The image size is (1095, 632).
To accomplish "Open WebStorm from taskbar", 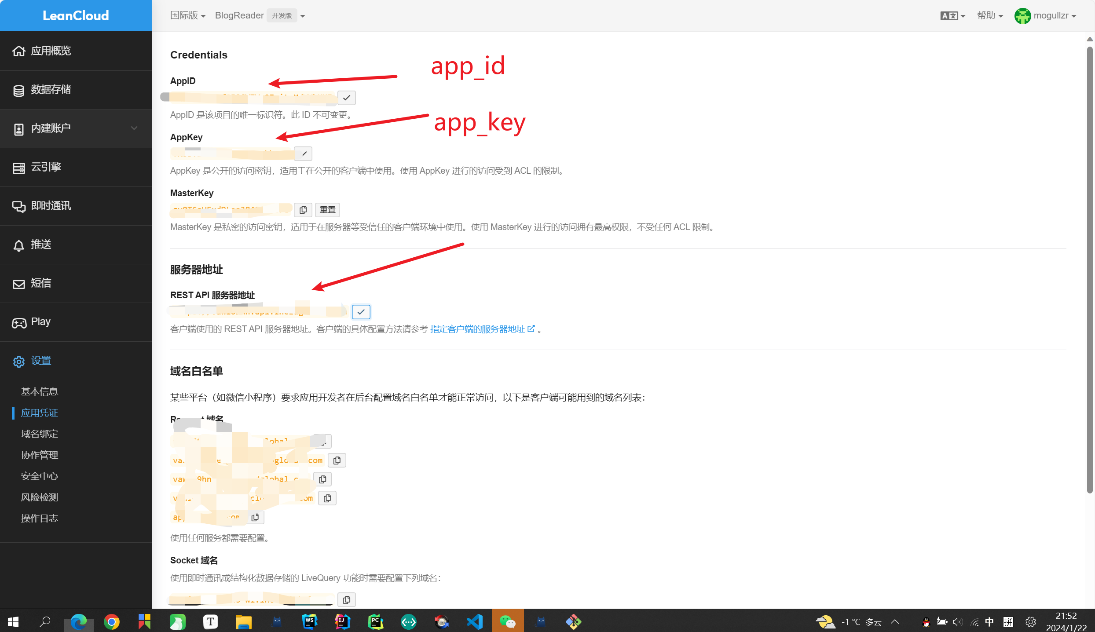I will (x=309, y=621).
